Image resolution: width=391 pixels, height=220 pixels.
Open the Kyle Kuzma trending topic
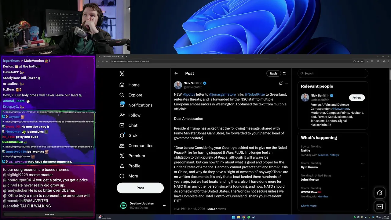[x=309, y=167]
